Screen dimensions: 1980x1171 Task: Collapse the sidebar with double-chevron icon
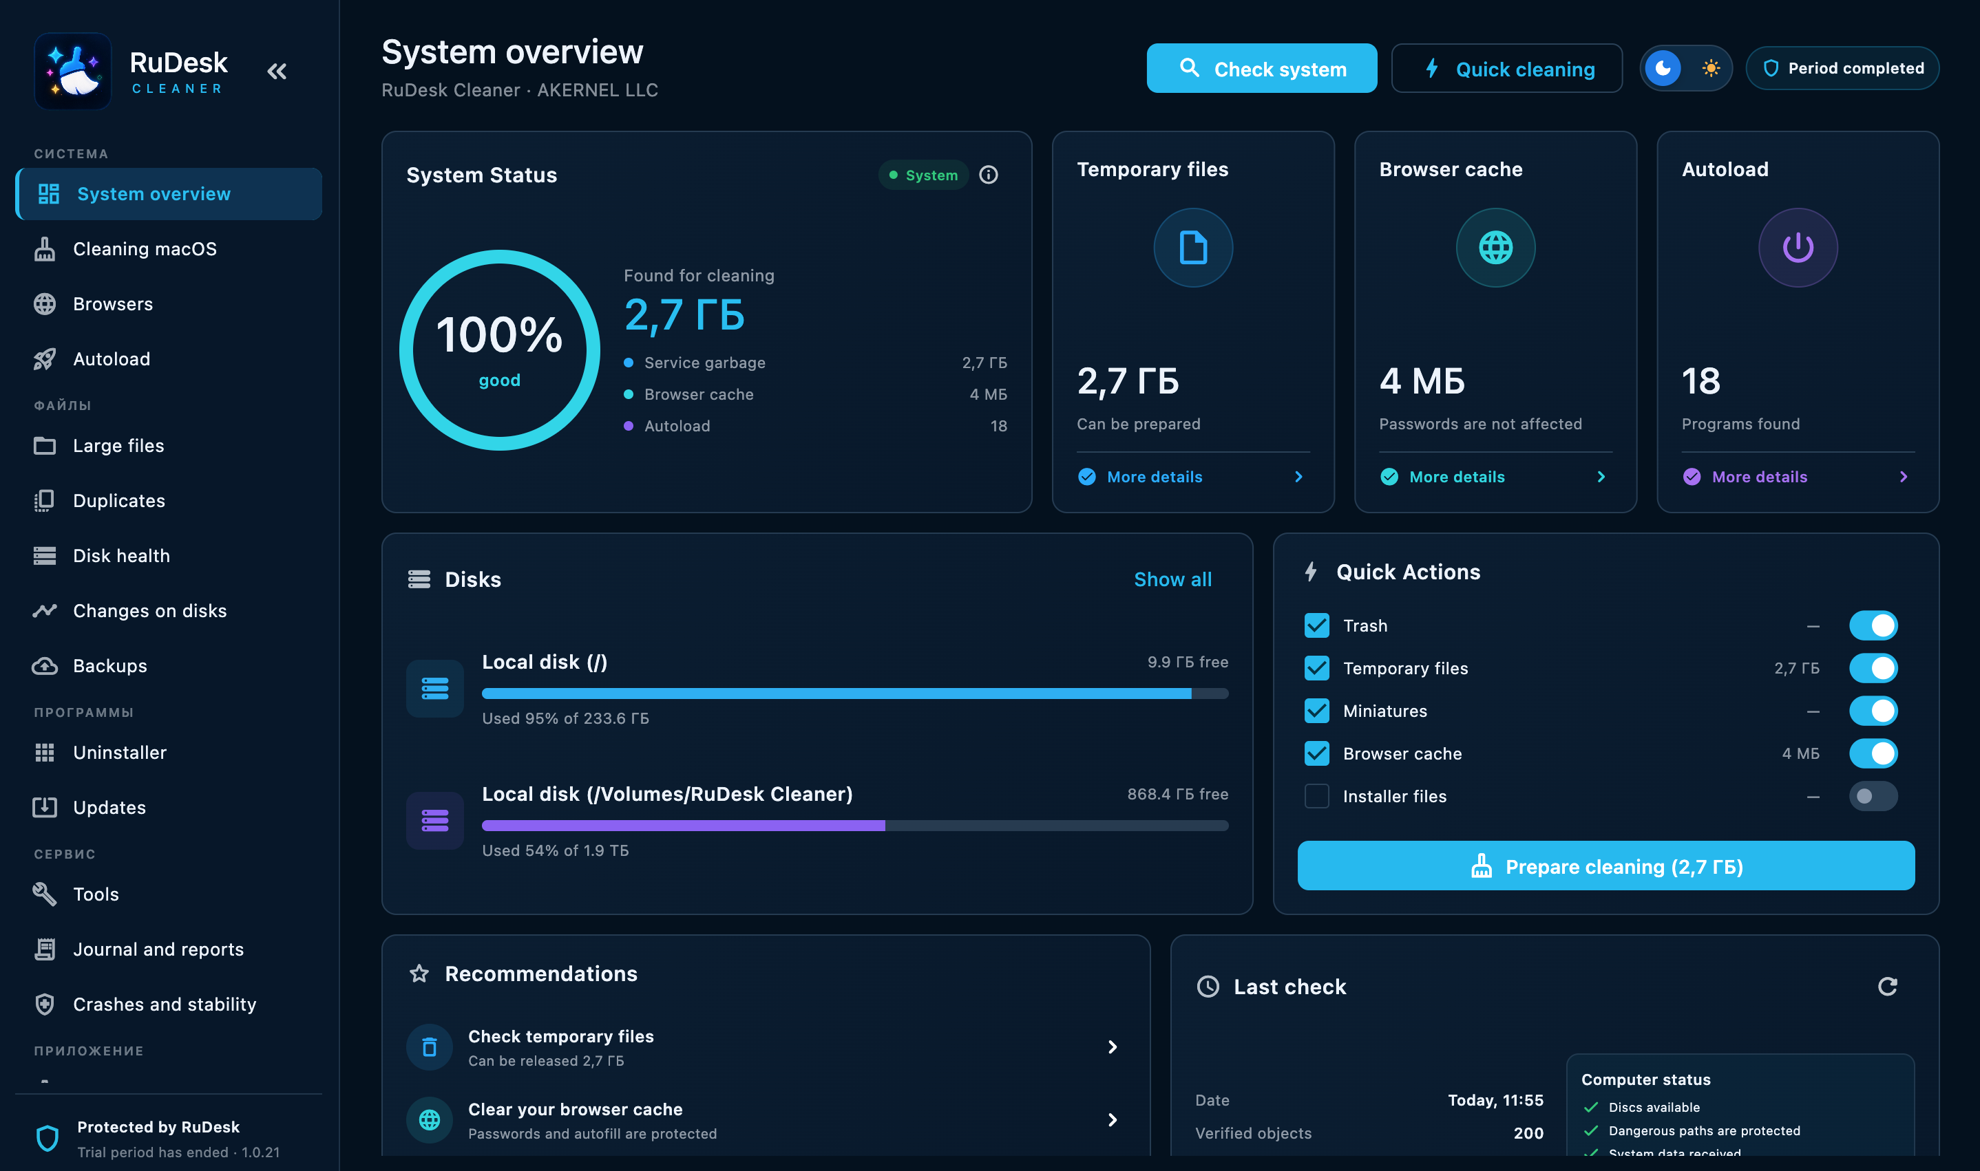276,72
